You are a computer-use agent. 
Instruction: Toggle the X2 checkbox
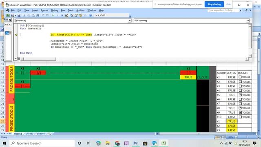point(240,82)
